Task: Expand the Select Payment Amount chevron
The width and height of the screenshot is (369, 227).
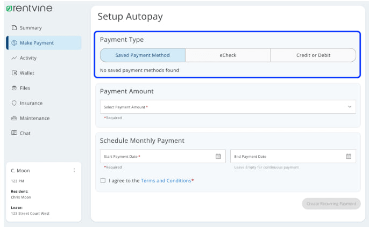Action: (350, 107)
